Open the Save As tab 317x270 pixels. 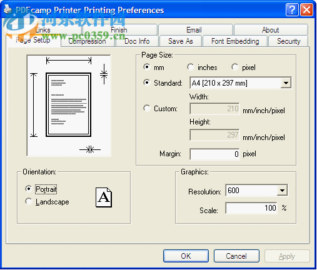pyautogui.click(x=181, y=41)
